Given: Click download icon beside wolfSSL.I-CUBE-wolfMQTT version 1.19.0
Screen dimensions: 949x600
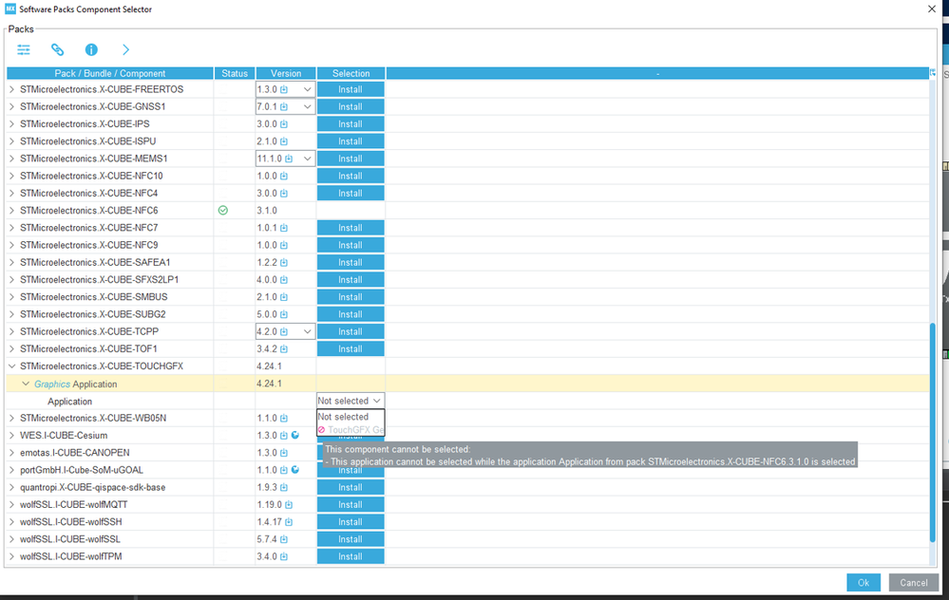Looking at the screenshot, I should click(x=289, y=504).
